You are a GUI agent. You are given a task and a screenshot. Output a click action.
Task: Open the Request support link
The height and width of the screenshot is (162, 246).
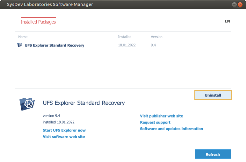(x=155, y=122)
